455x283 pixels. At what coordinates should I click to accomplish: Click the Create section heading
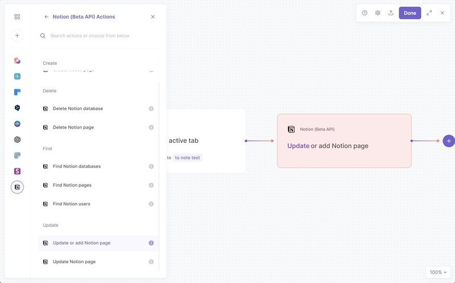pos(50,63)
